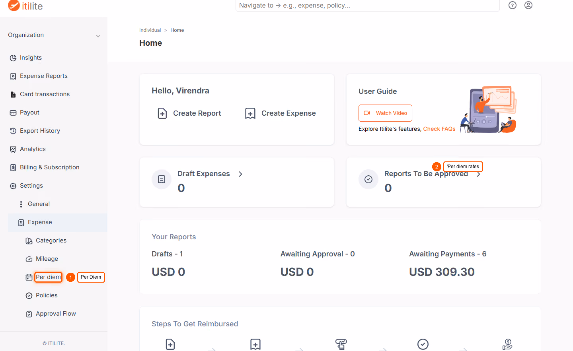The image size is (573, 351).
Task: Click the Export History clock icon
Action: [13, 131]
